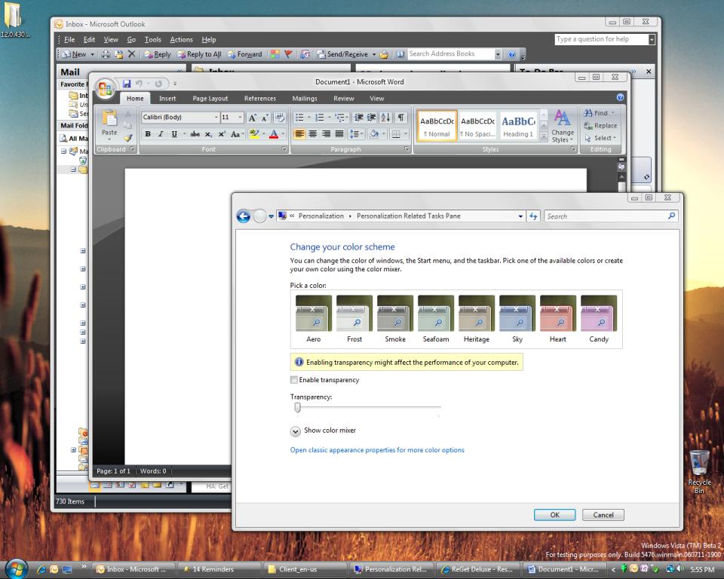Open the Change Styles dropdown in Word
The image size is (724, 579).
[563, 126]
